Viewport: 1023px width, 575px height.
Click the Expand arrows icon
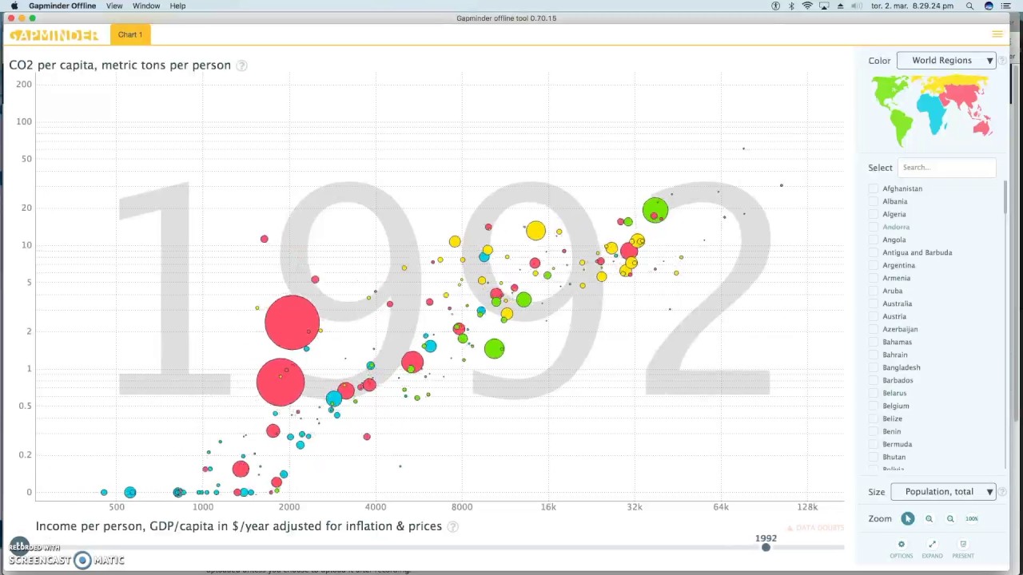[932, 545]
